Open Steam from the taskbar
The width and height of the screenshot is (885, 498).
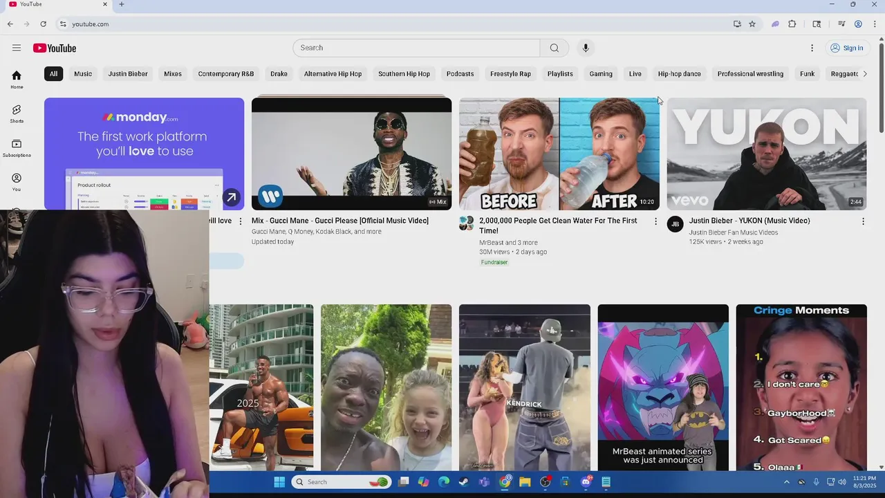[x=463, y=482]
